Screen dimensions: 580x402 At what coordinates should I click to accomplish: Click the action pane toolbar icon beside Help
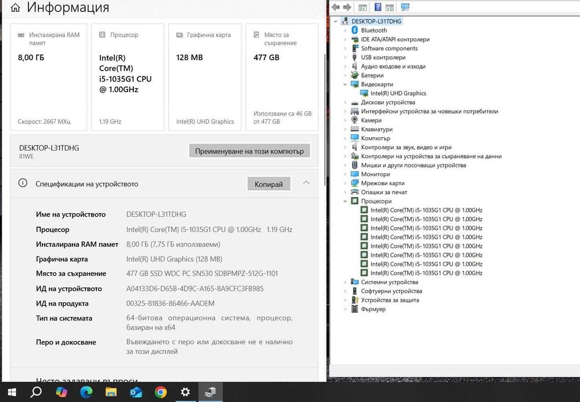coord(390,8)
